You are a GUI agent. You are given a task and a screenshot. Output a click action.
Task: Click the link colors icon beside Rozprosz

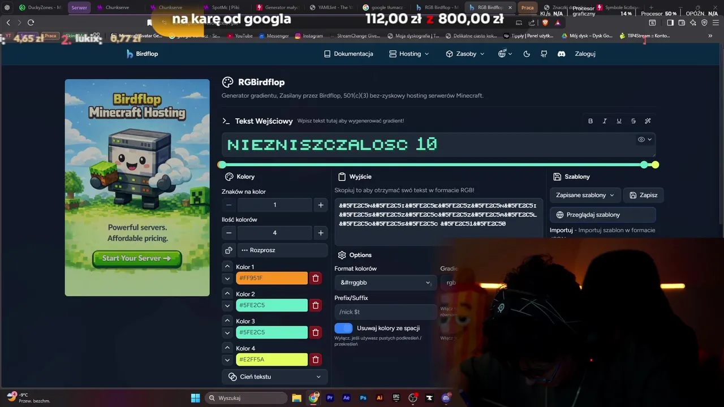[229, 250]
